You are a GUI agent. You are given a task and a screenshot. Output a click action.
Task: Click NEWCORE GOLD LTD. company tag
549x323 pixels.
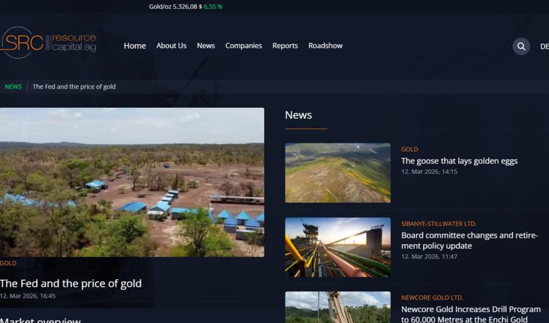coord(432,298)
